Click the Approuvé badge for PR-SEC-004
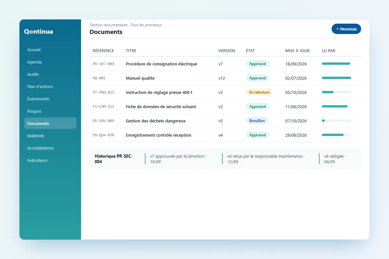 257,64
